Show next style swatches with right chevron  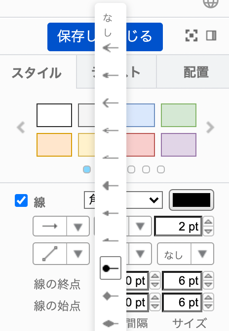210,127
